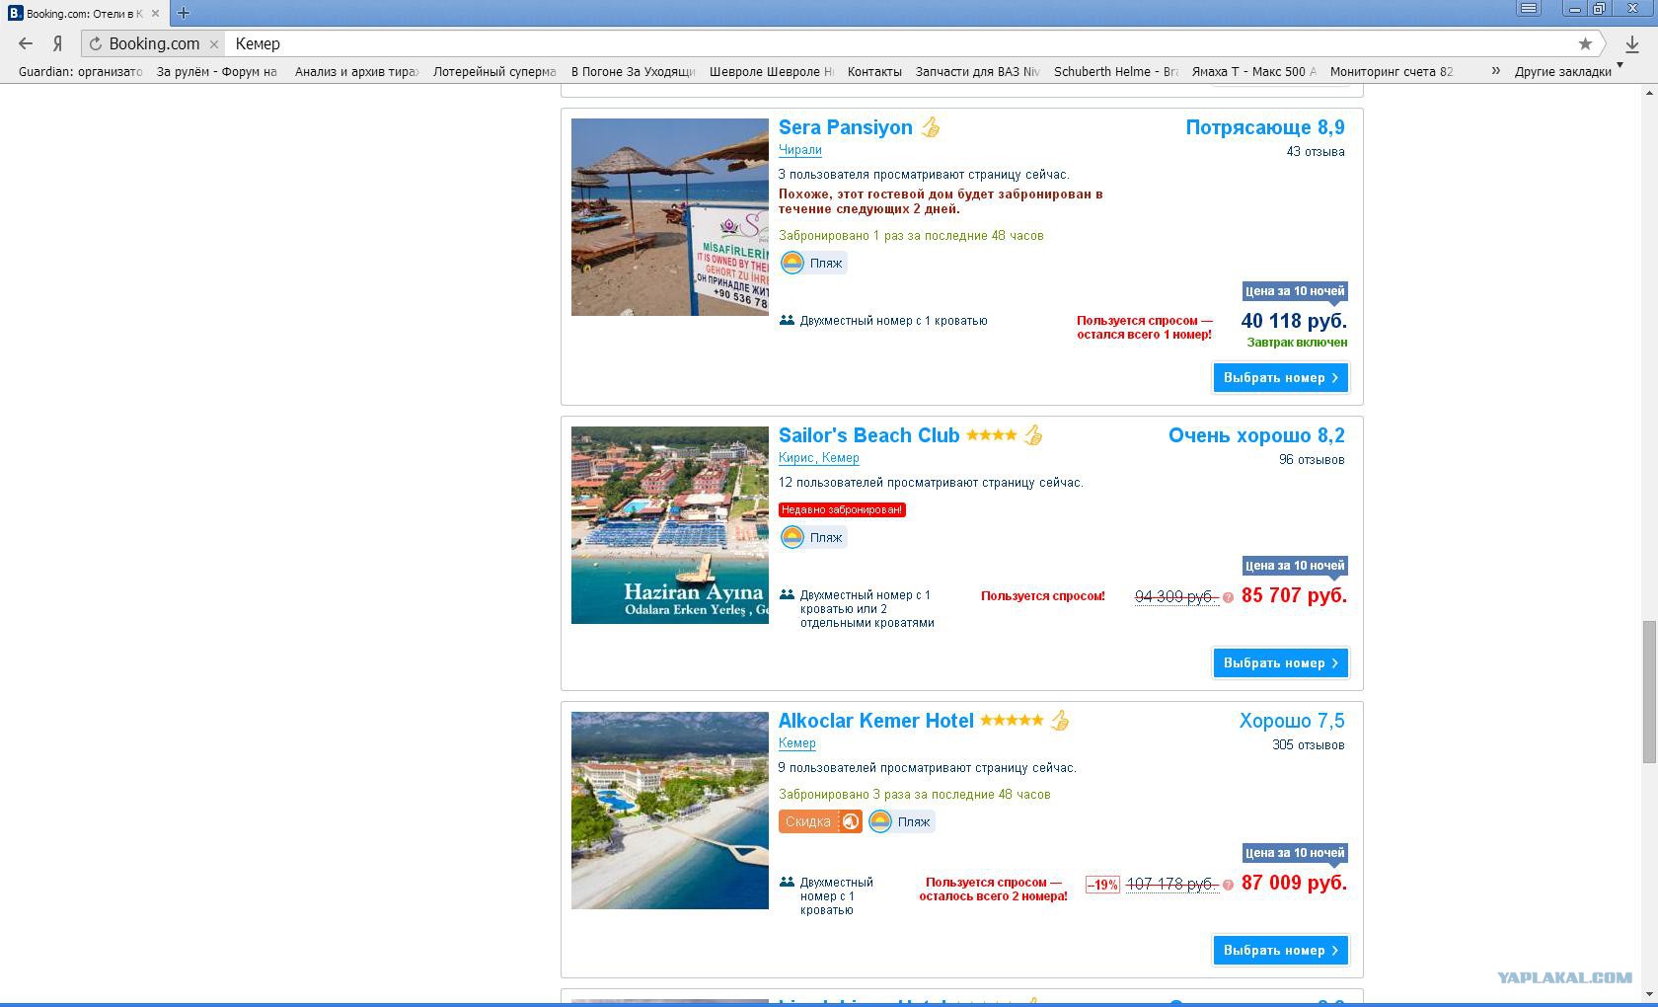View the 305 отзывов reviews

[x=1308, y=745]
